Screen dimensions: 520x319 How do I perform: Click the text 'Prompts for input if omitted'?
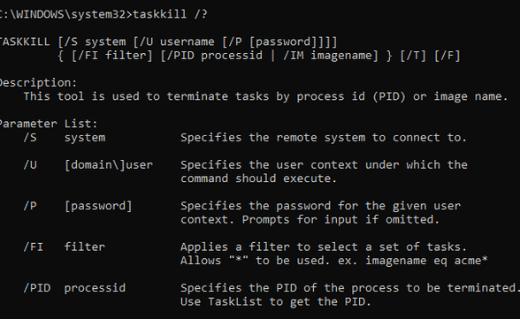coord(340,220)
